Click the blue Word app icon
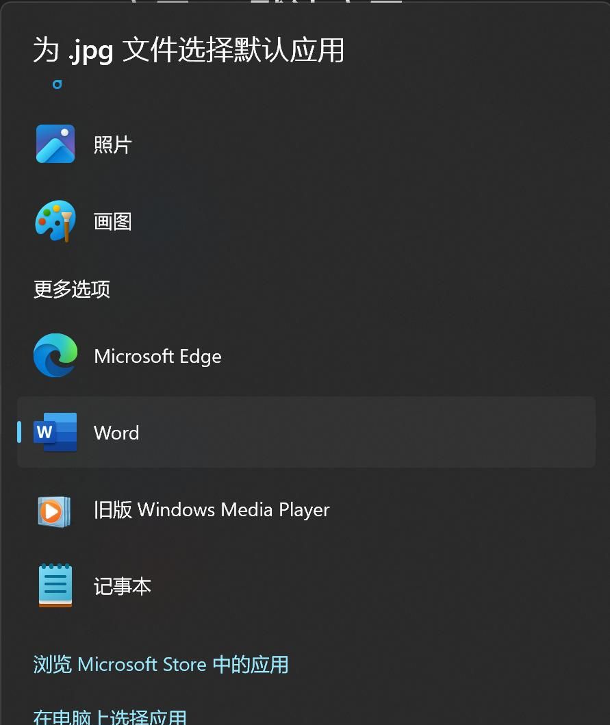 [x=55, y=432]
